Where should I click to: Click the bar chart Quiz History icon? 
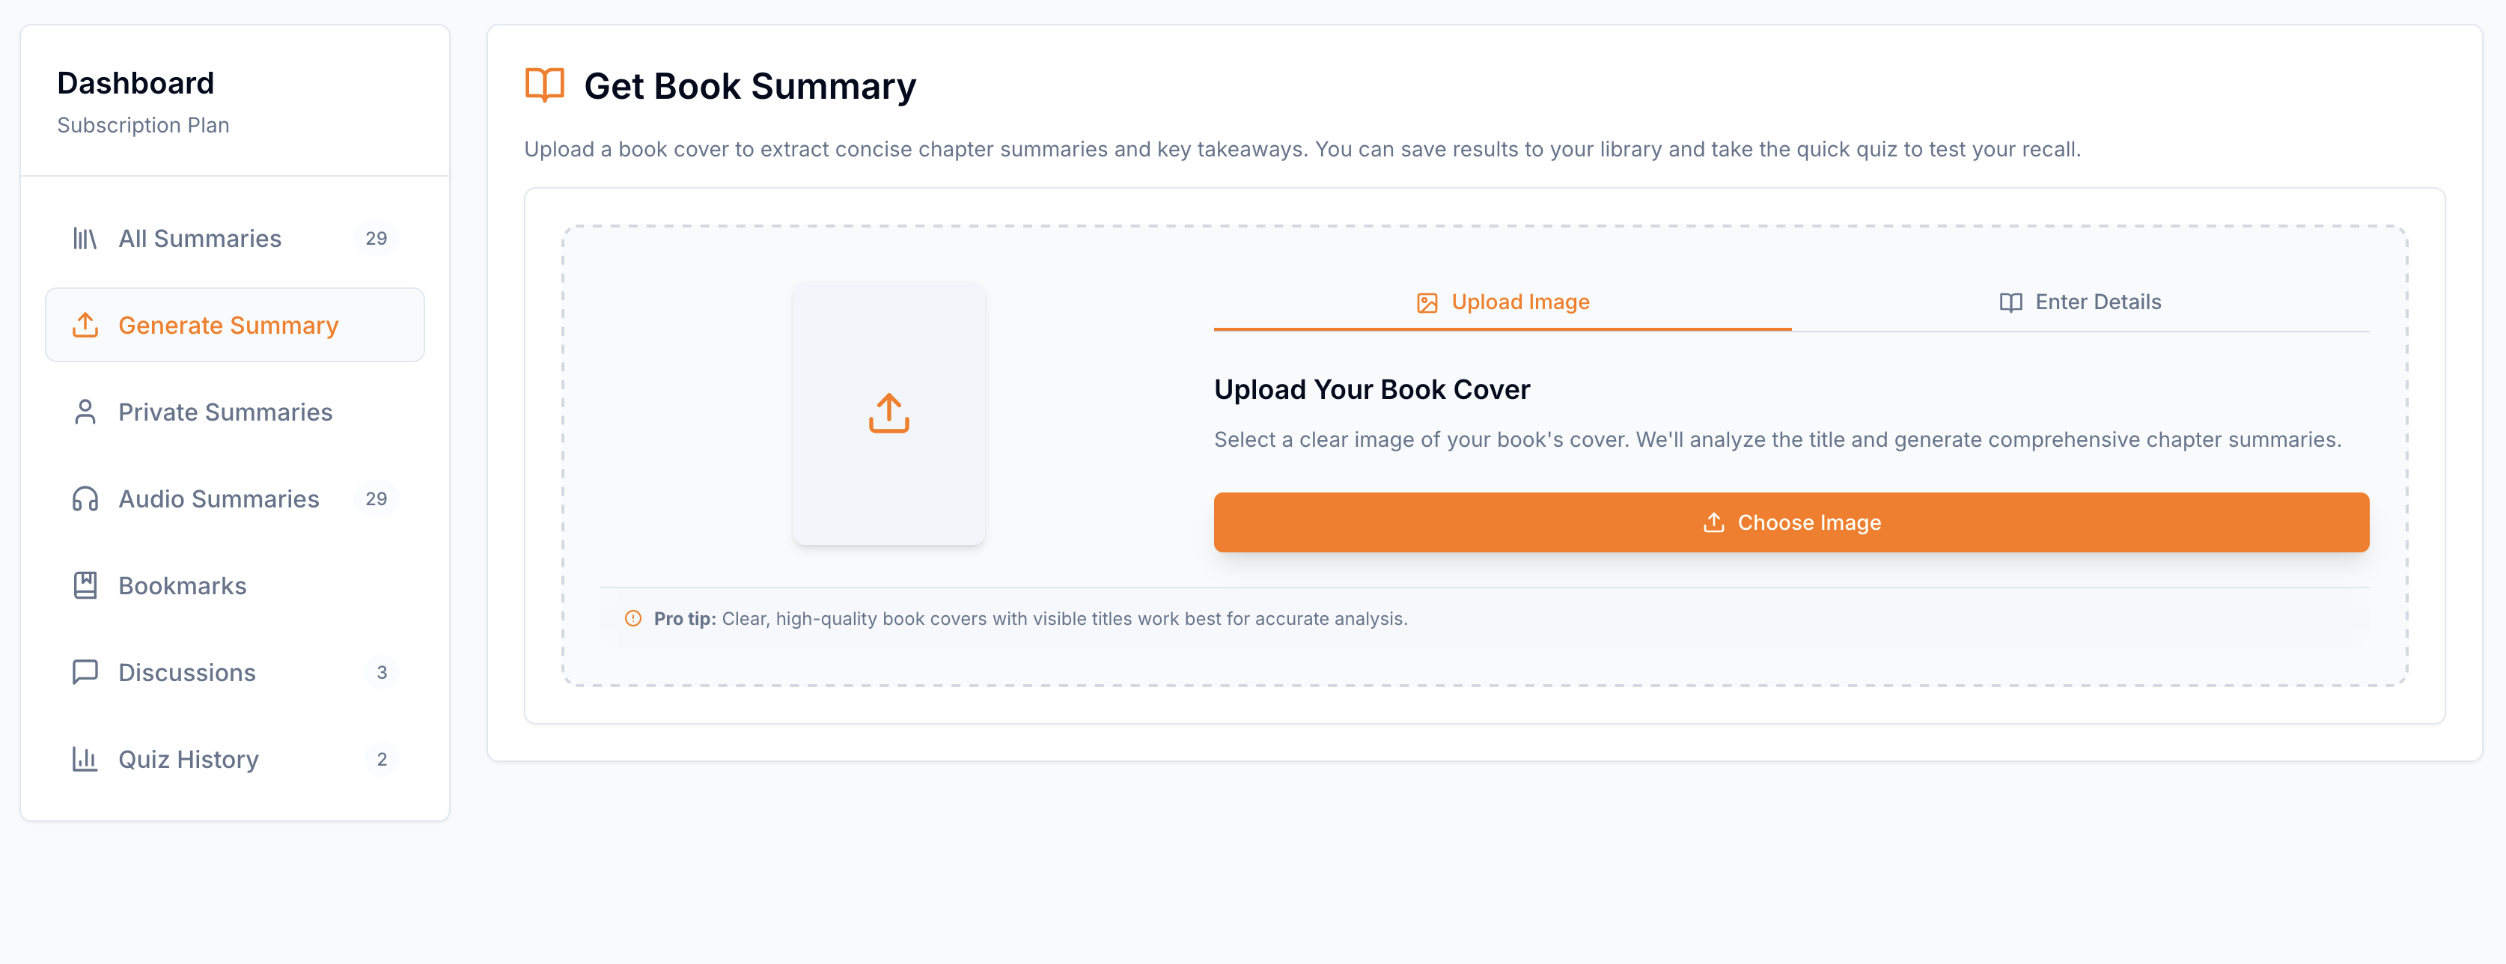[x=85, y=759]
